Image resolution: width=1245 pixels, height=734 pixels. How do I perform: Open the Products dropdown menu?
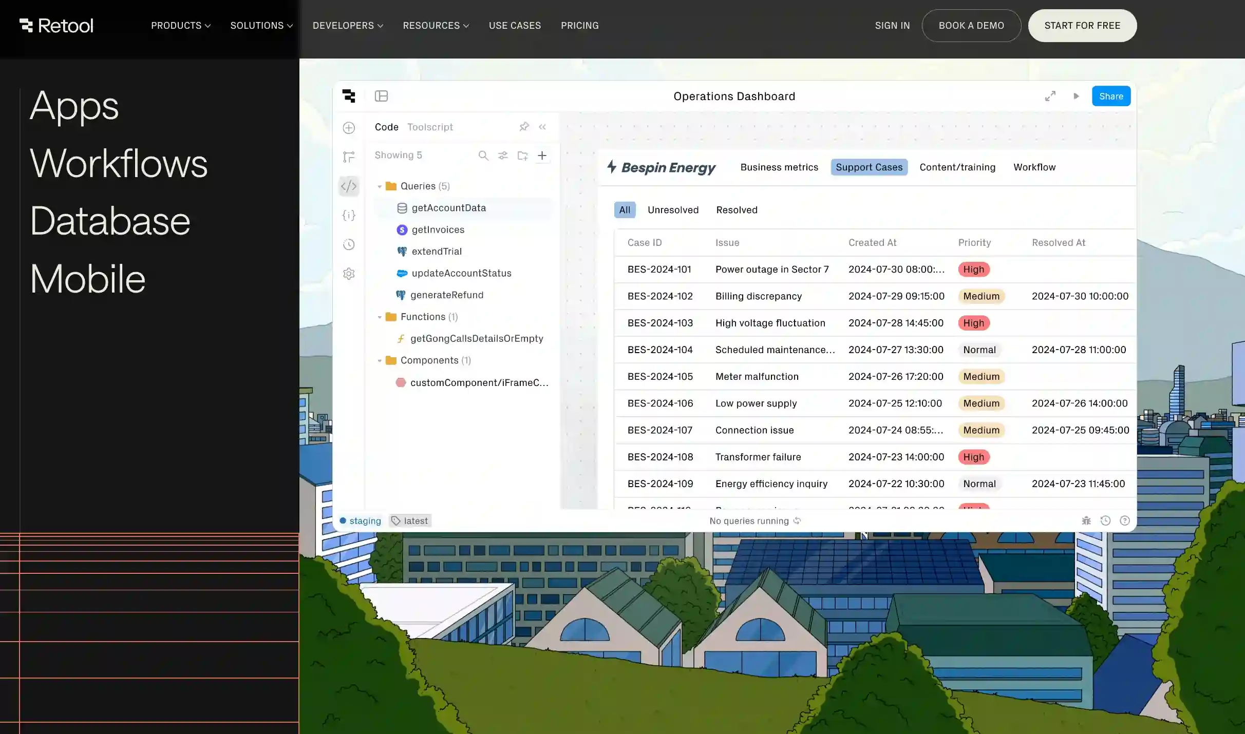pos(180,26)
